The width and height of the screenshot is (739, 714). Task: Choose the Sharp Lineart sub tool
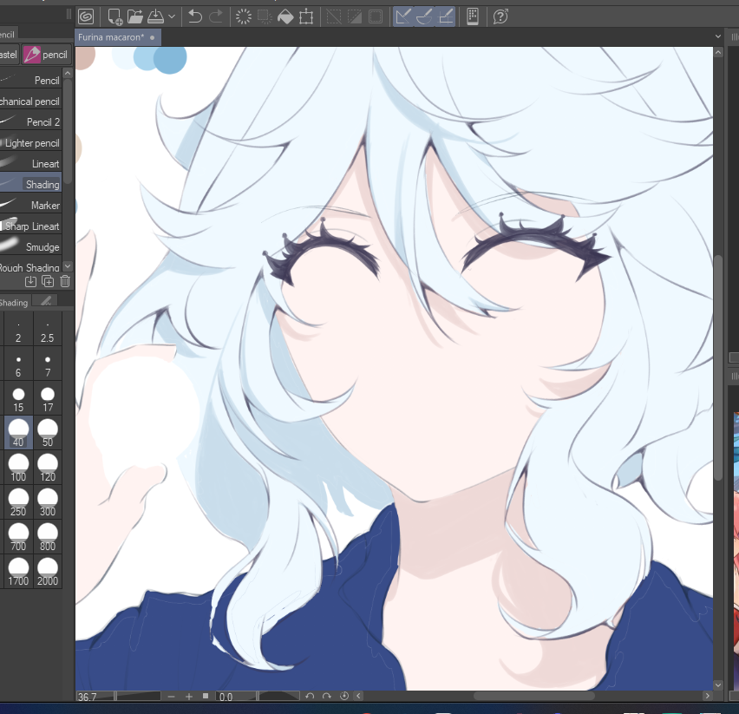30,226
